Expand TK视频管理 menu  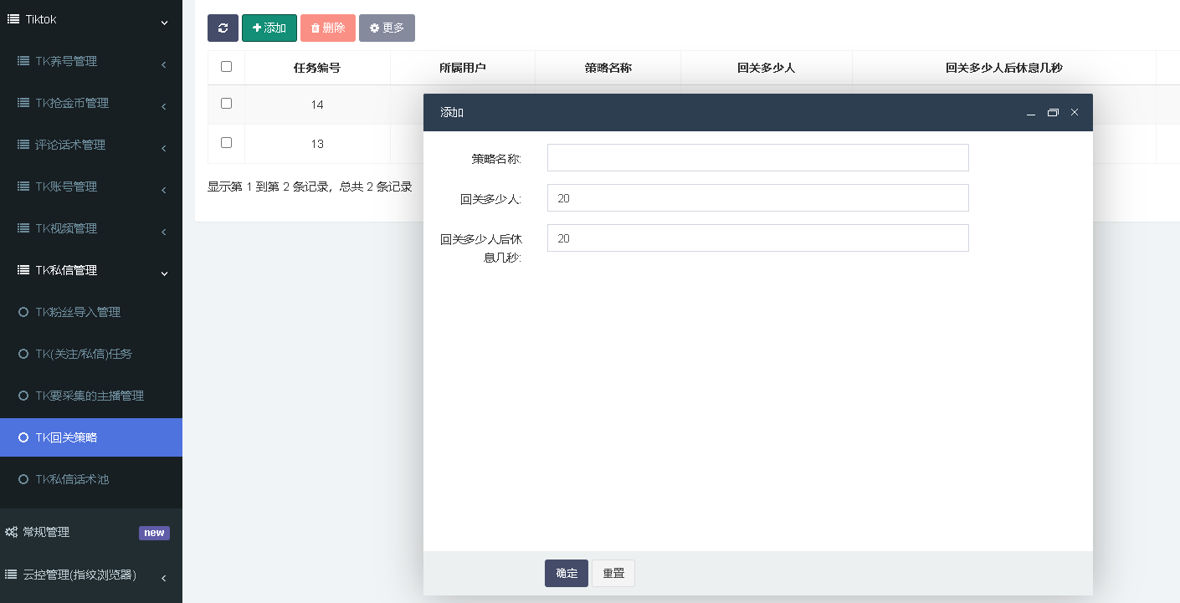[x=91, y=228]
